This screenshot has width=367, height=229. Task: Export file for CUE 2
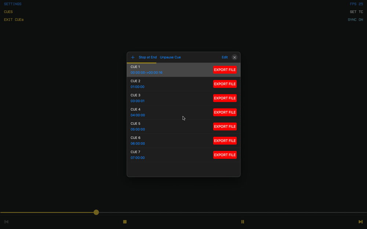[x=225, y=84]
